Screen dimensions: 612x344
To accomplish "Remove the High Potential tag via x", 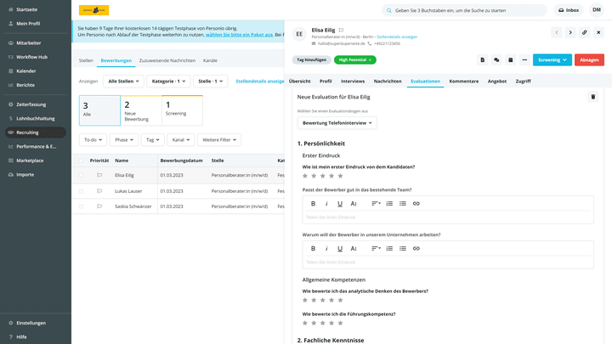I will 370,60.
